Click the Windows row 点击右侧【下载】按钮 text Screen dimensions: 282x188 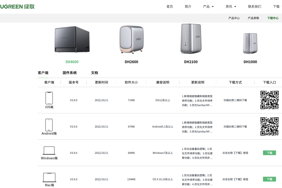[235, 153]
